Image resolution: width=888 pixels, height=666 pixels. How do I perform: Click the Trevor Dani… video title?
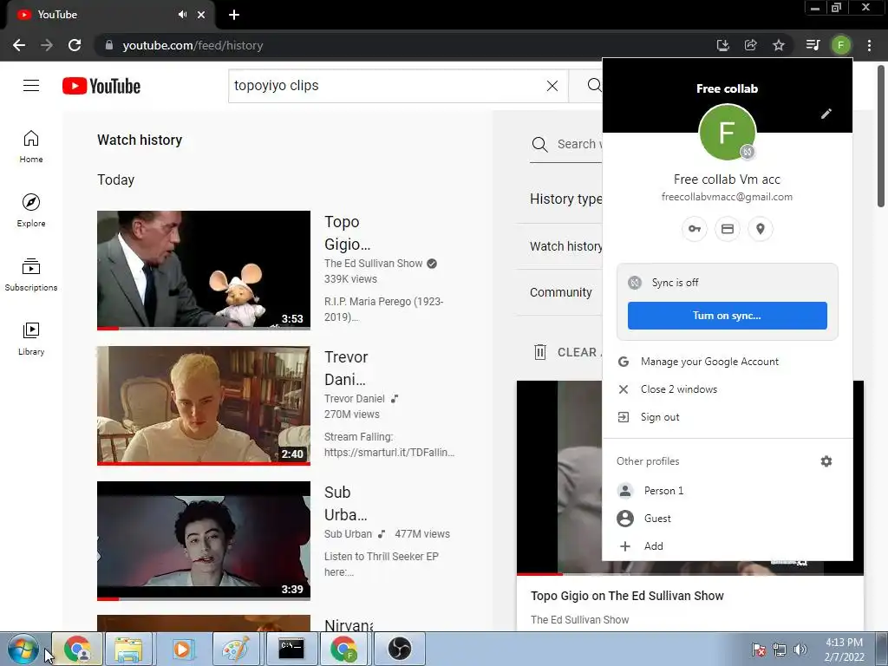[x=346, y=368]
